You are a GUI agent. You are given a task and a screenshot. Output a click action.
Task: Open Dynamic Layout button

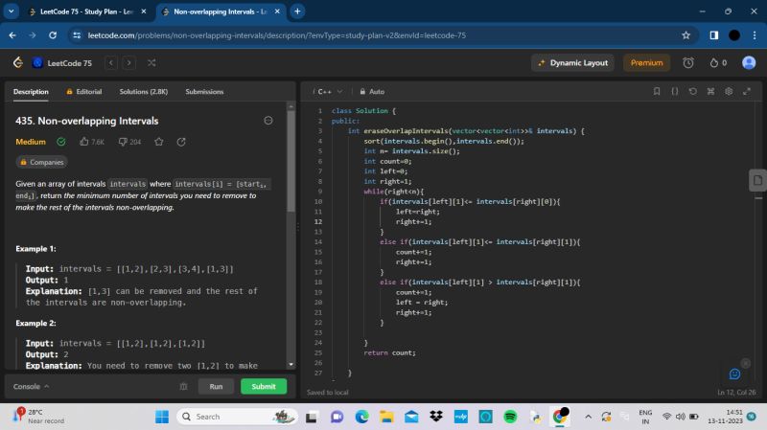(572, 62)
